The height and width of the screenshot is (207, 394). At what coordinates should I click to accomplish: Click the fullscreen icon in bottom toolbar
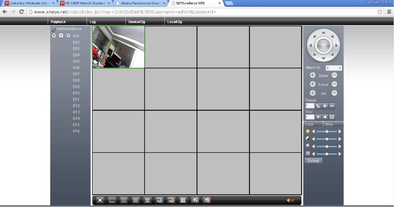click(x=100, y=200)
